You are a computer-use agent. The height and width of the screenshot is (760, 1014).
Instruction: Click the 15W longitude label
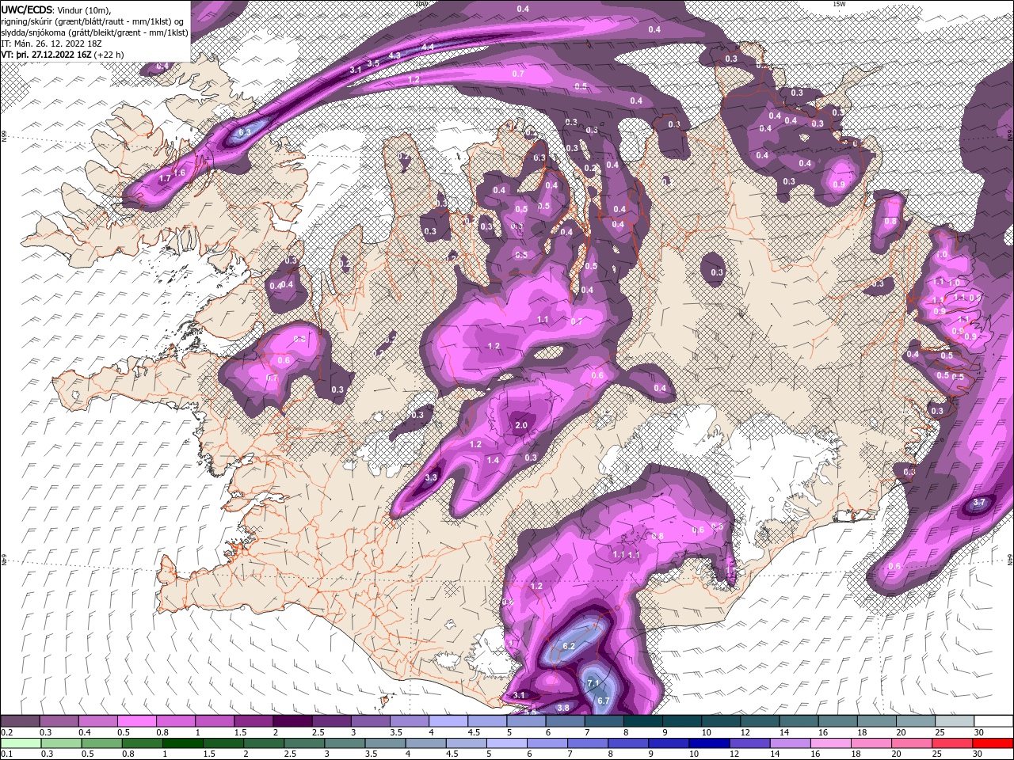839,4
